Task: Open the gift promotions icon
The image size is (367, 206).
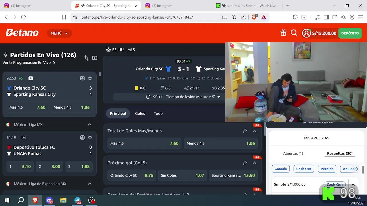Action: 283,33
